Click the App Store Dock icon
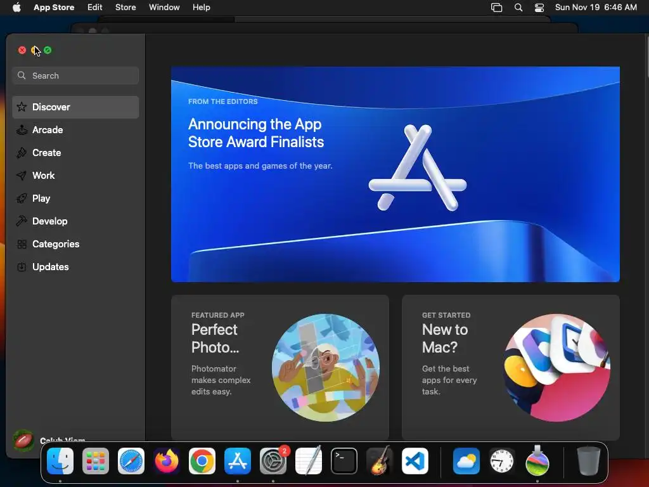This screenshot has height=487, width=649. click(x=238, y=461)
